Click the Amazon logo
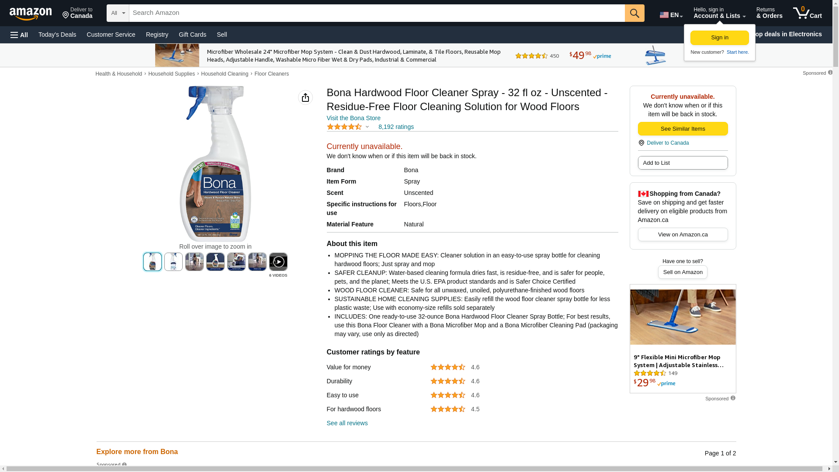839x472 pixels. pyautogui.click(x=31, y=14)
